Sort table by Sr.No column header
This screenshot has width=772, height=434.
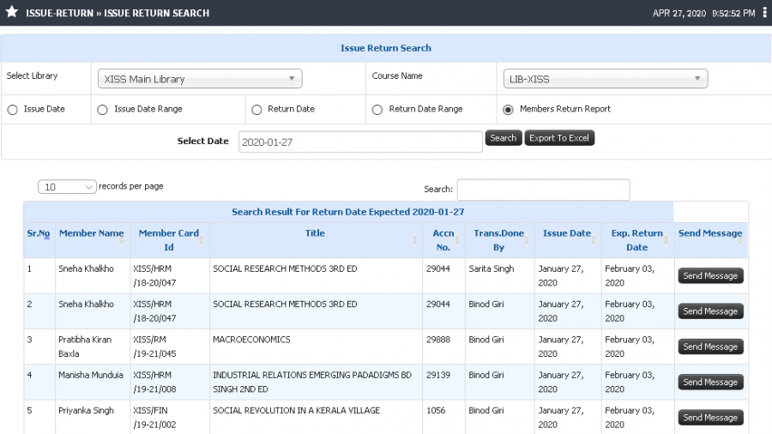click(39, 240)
